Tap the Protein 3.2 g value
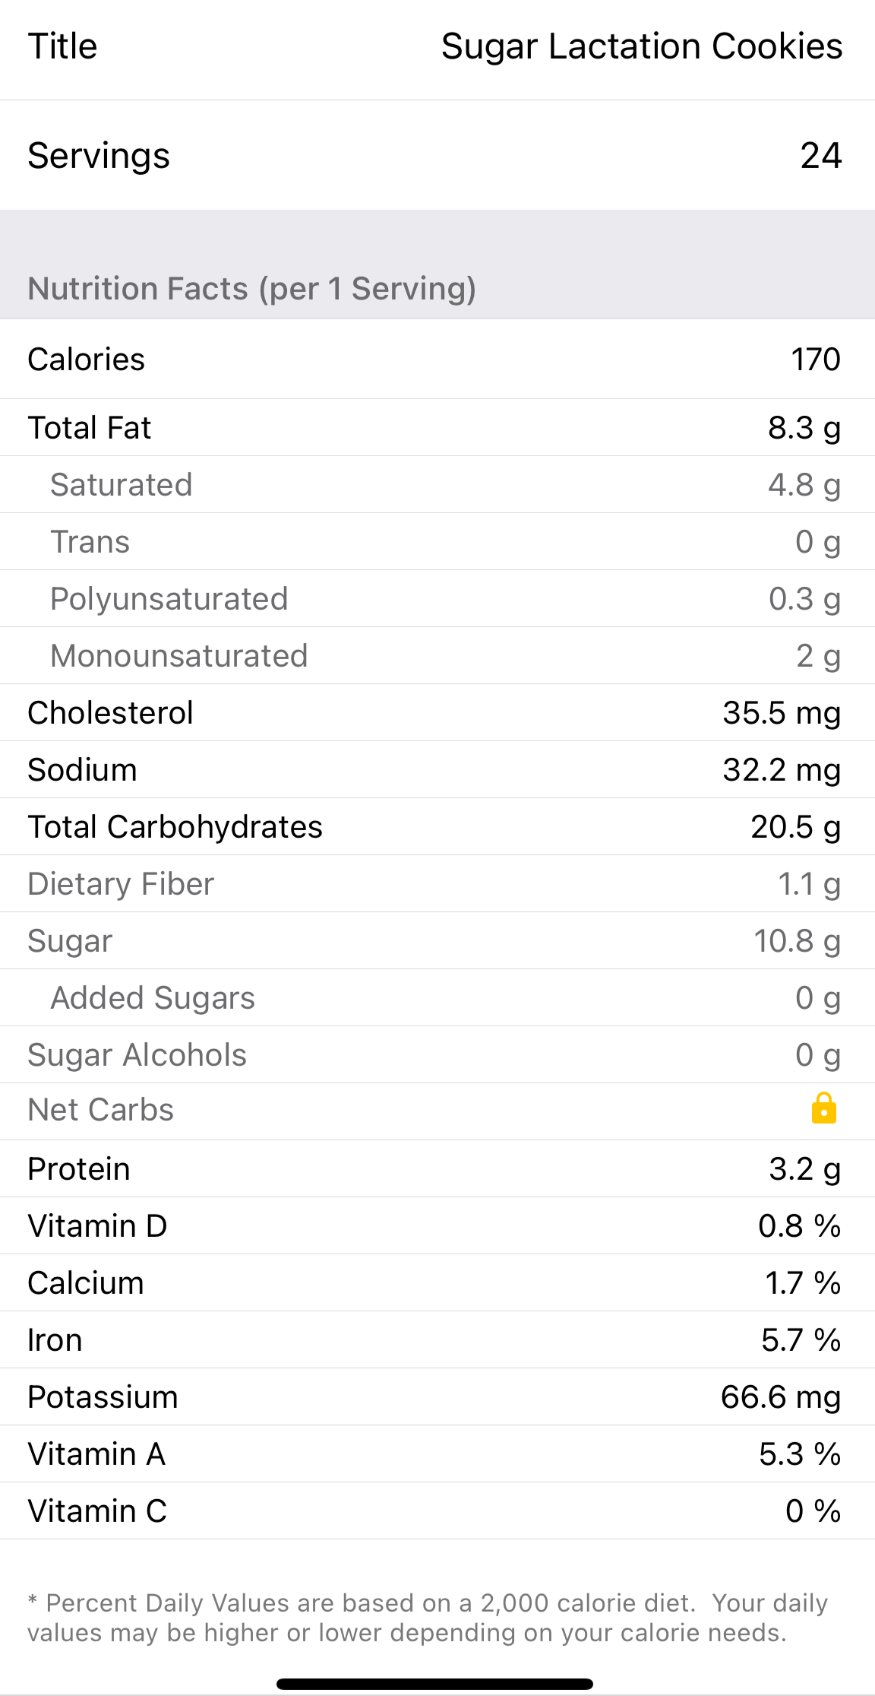The width and height of the screenshot is (875, 1696). point(804,1169)
